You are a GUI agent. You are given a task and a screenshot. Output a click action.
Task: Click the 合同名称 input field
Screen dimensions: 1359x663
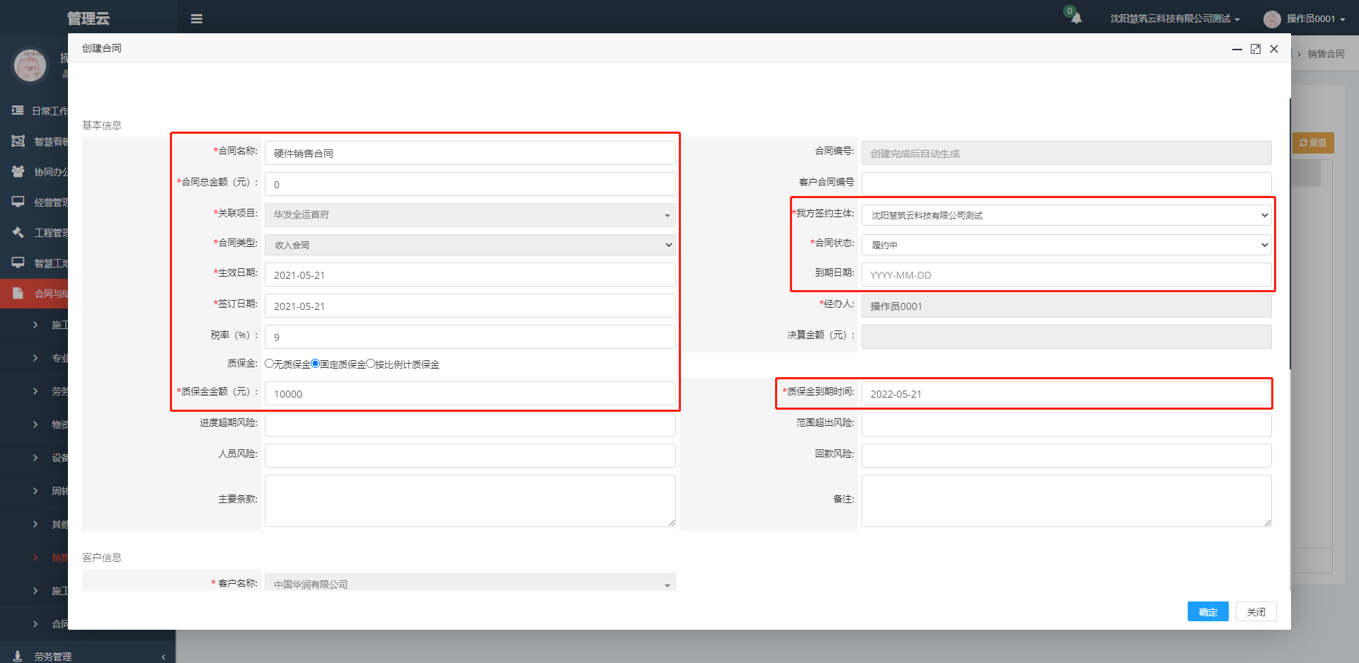click(470, 153)
